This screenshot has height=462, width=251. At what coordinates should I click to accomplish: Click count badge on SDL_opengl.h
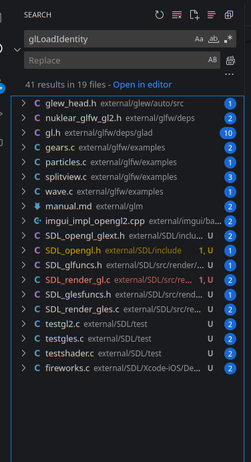tap(230, 251)
